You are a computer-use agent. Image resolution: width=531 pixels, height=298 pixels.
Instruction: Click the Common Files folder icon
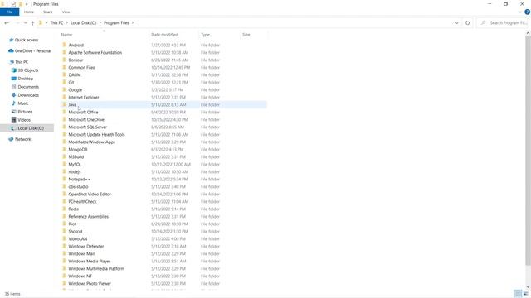[x=65, y=67]
